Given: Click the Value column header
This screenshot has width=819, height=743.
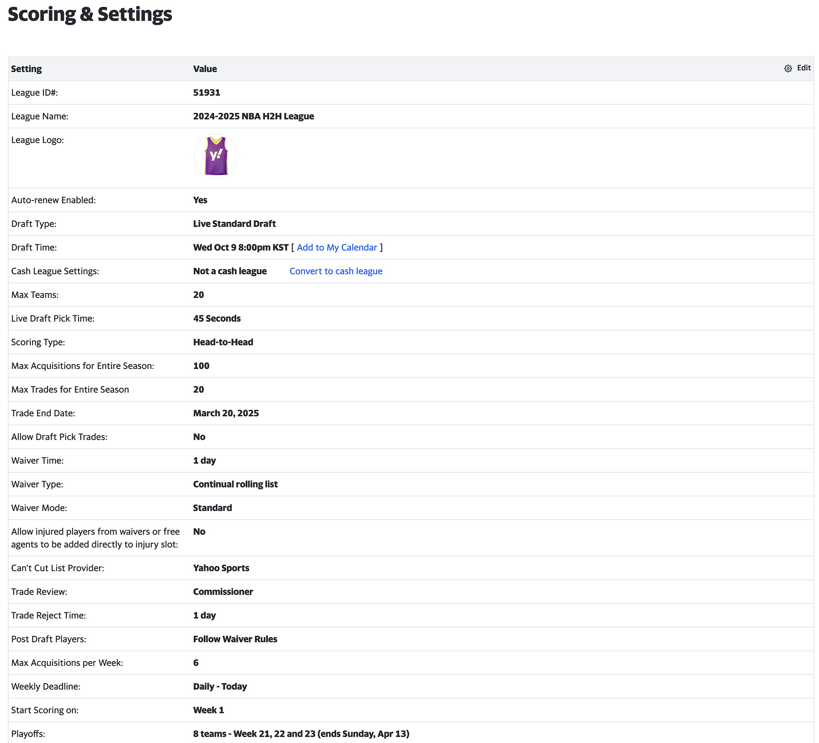Looking at the screenshot, I should 205,69.
